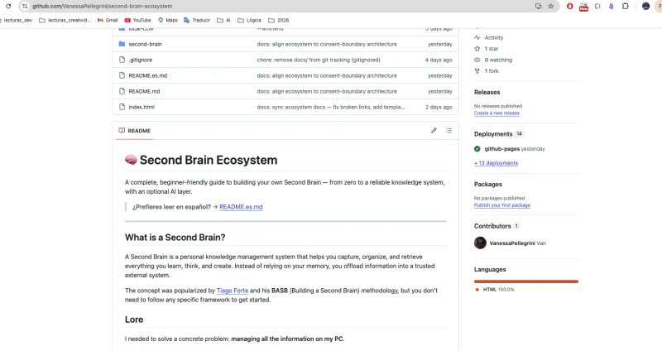Viewport: 662px width, 351px height.
Task: Edit README with the pencil icon
Action: (x=434, y=131)
